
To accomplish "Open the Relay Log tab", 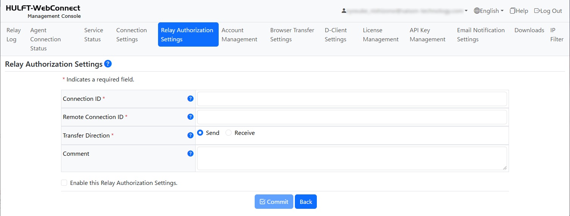I will pos(14,34).
